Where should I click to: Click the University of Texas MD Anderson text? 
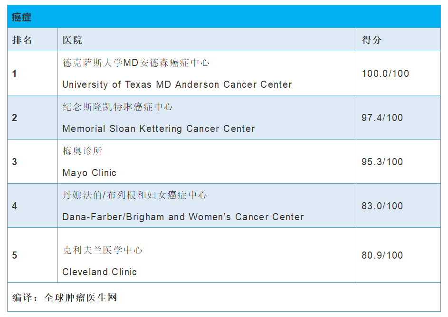(x=177, y=85)
